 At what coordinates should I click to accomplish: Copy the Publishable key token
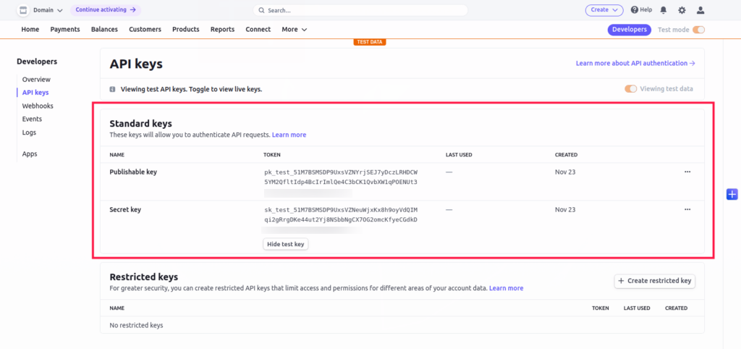coord(341,177)
